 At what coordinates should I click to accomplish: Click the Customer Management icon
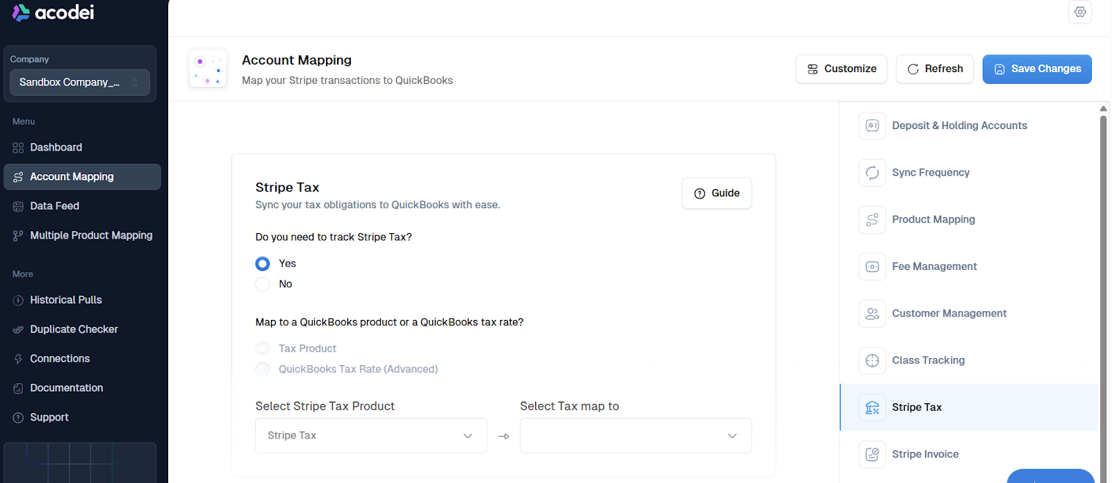point(872,314)
